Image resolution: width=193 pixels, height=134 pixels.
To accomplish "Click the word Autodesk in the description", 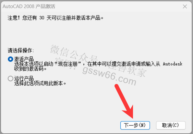I will pos(173,64).
